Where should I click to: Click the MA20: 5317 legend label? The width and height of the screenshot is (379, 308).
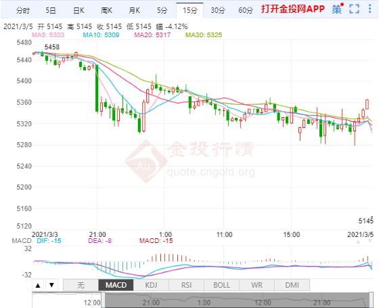pos(152,35)
